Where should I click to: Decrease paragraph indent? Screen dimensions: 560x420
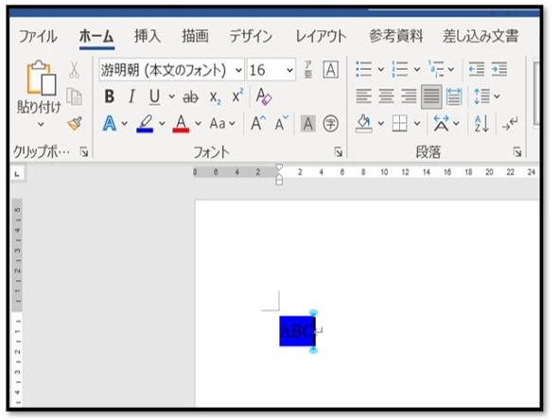point(477,69)
